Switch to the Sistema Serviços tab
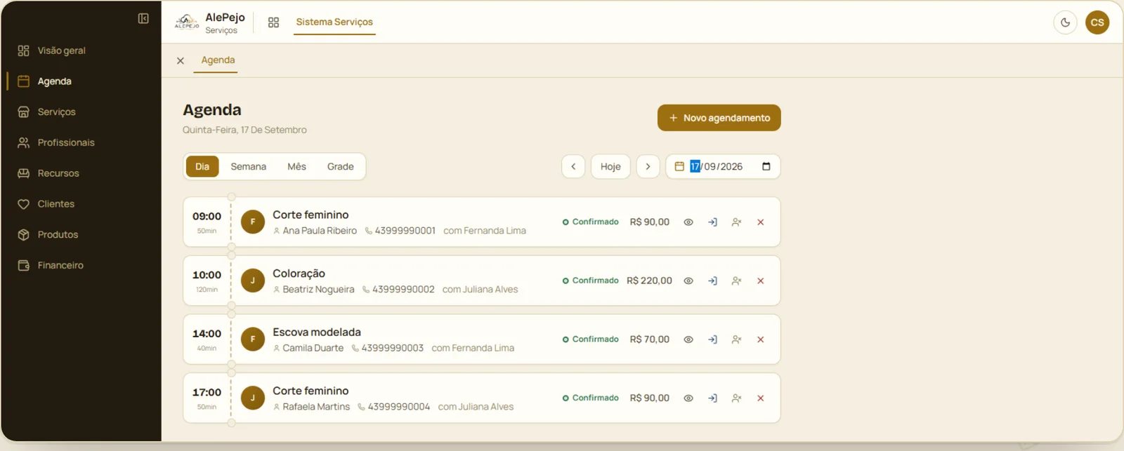Screen dimensions: 1124x451 pyautogui.click(x=334, y=22)
